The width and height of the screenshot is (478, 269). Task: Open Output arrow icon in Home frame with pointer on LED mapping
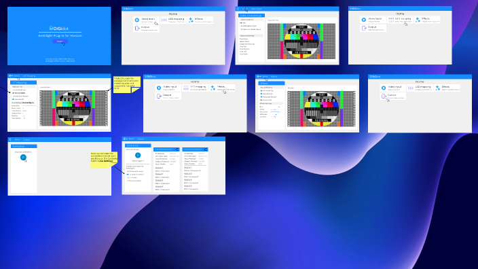pyautogui.click(x=364, y=28)
